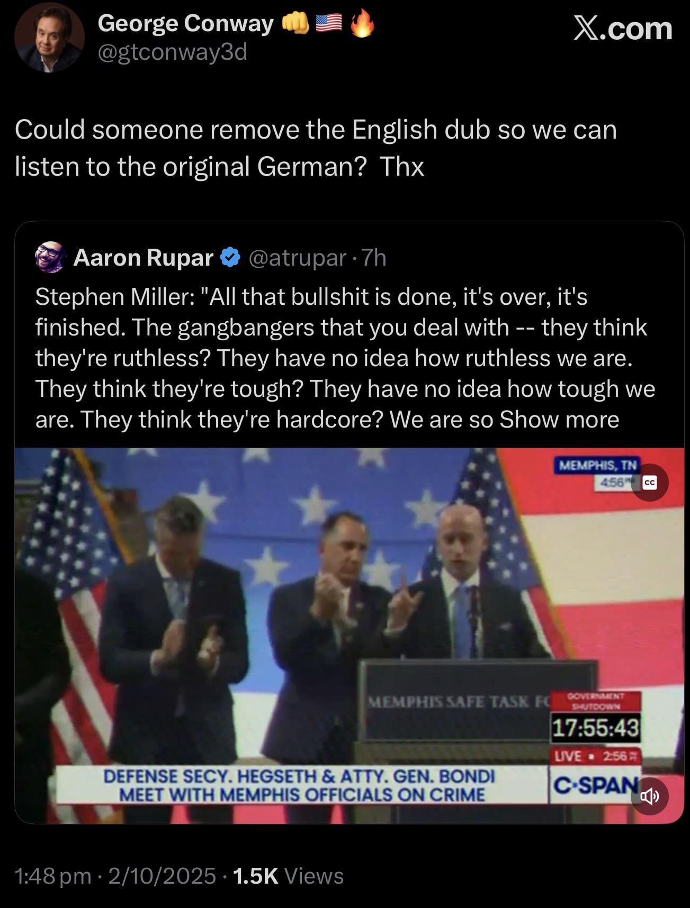Image resolution: width=690 pixels, height=908 pixels.
Task: Click the Aaron Rupar display name
Action: (143, 258)
